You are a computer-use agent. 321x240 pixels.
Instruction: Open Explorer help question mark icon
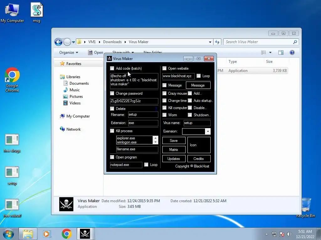(292, 52)
